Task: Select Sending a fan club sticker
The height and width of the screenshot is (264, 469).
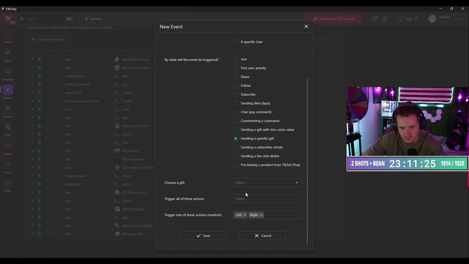Action: point(236,156)
